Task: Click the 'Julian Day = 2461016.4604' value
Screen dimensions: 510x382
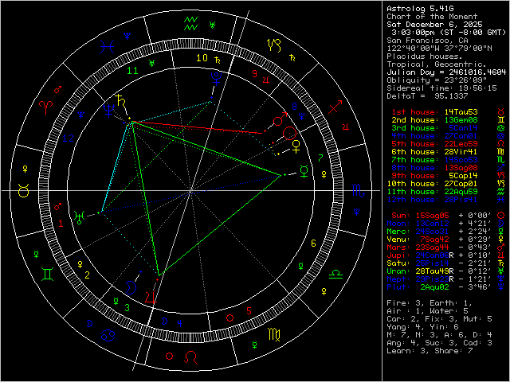Action: (446, 72)
